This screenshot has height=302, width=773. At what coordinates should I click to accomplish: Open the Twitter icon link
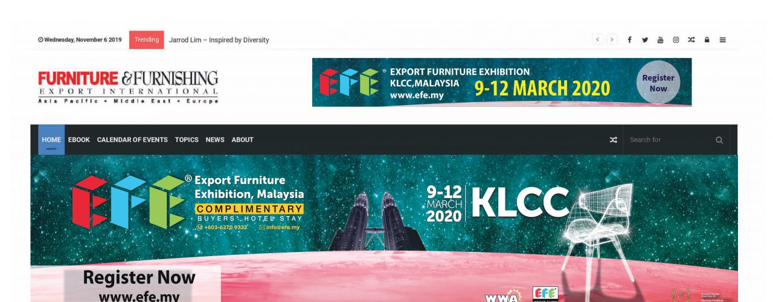coord(645,40)
